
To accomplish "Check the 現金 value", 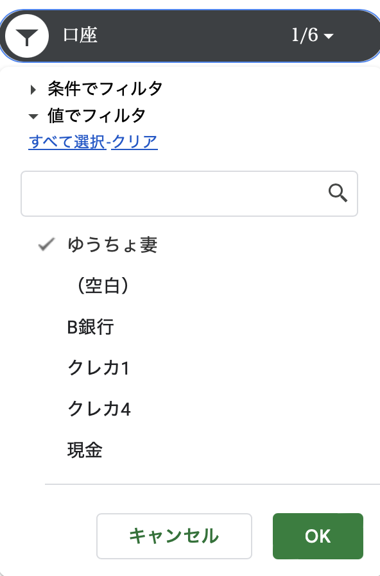I will pyautogui.click(x=85, y=450).
